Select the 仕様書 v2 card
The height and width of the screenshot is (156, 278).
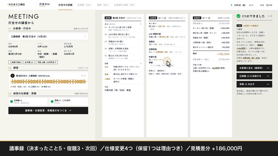[x=28, y=101]
